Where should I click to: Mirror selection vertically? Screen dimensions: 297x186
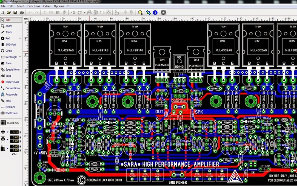[96, 13]
